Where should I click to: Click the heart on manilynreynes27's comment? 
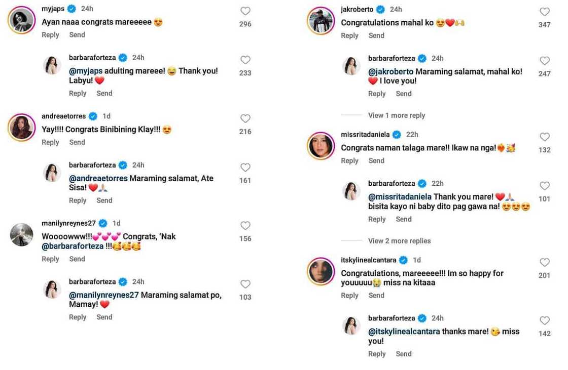coord(245,226)
